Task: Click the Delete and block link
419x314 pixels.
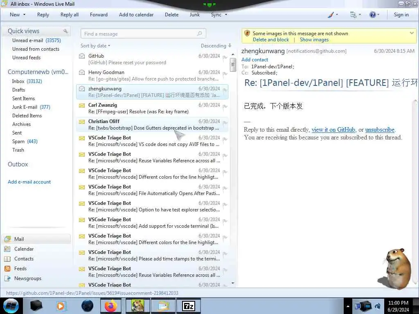Action: (271, 40)
